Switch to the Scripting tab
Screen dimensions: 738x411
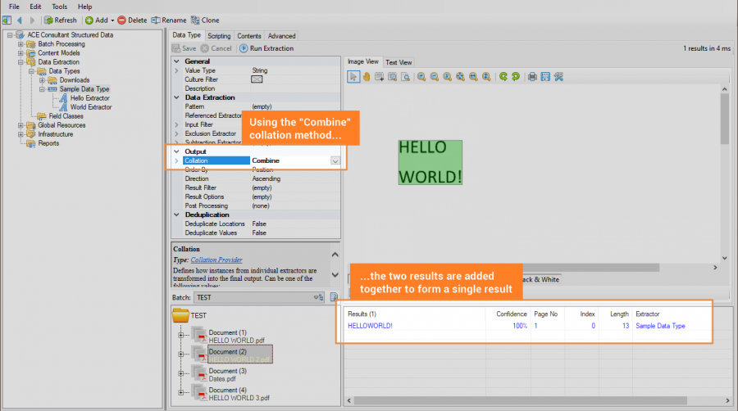tap(219, 36)
